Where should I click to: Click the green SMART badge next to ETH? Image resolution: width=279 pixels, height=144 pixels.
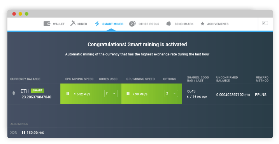(x=37, y=91)
